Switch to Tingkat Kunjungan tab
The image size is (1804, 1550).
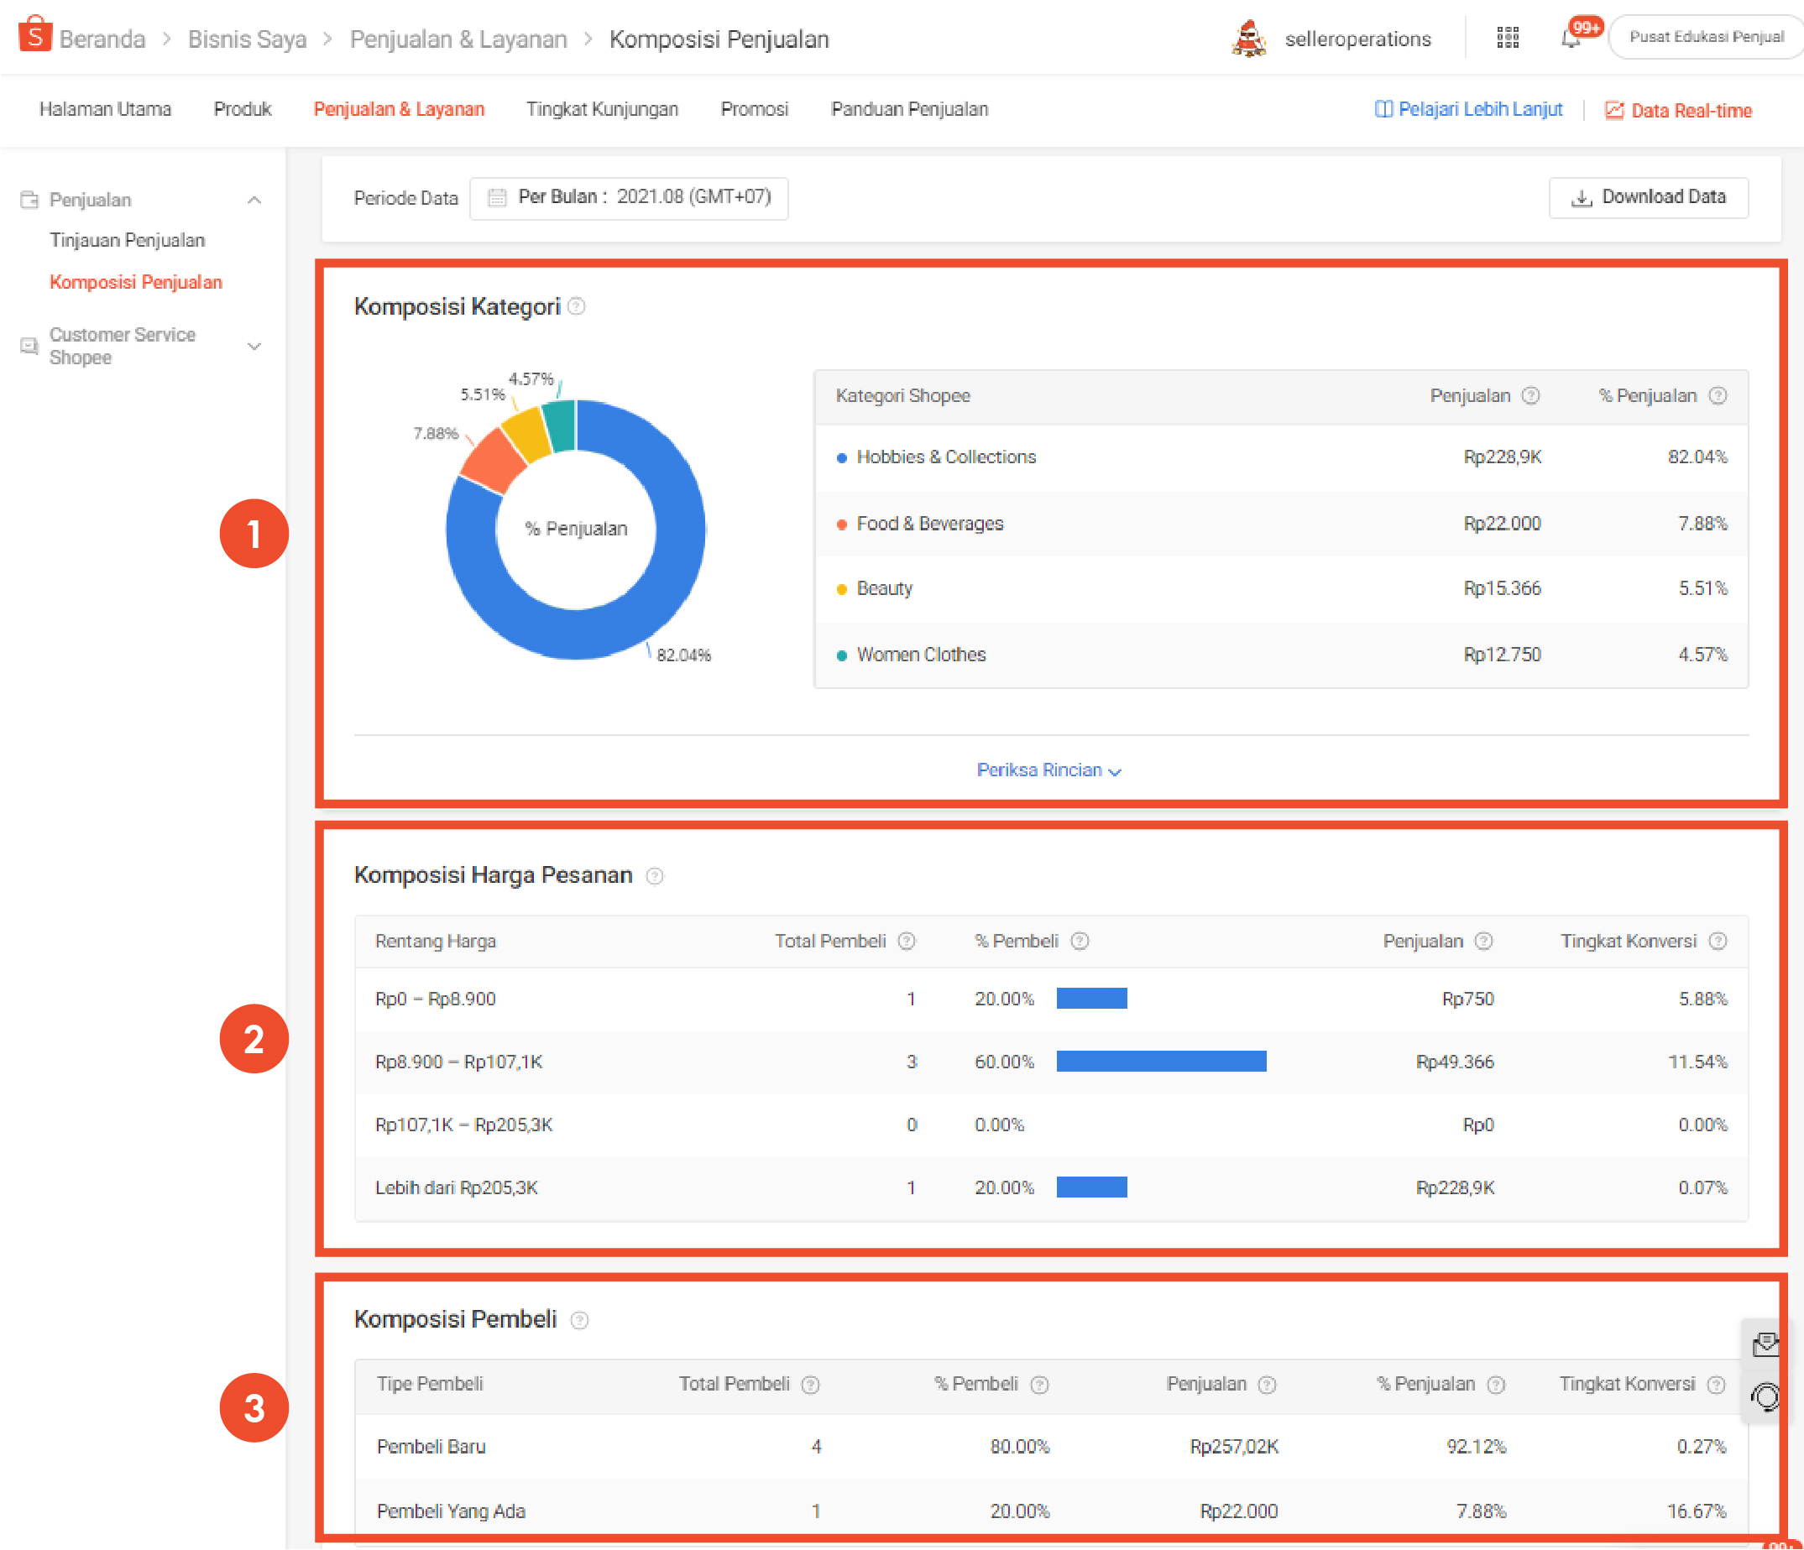602,110
